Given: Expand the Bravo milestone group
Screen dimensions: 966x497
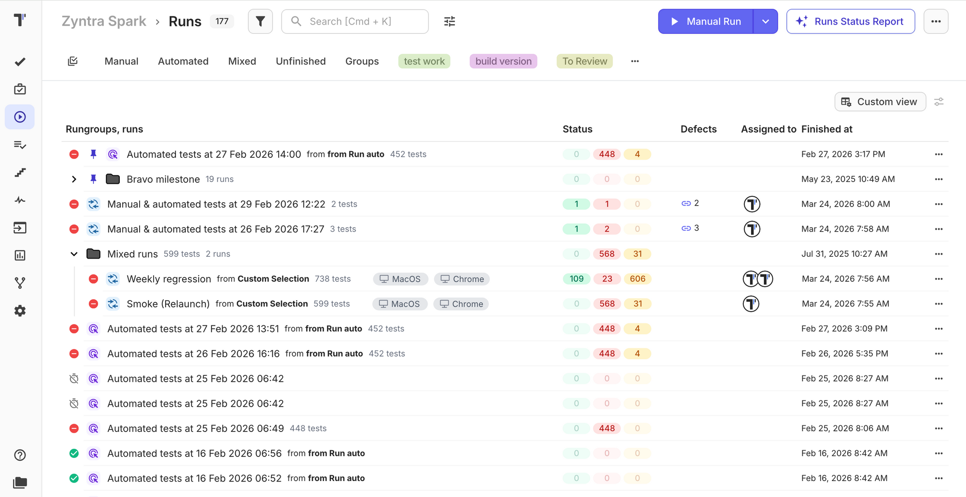Looking at the screenshot, I should pyautogui.click(x=73, y=179).
